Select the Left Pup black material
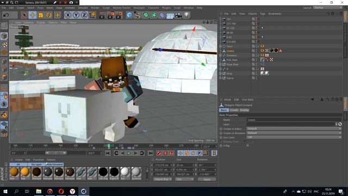This screenshot has height=196, width=348. pos(103,173)
